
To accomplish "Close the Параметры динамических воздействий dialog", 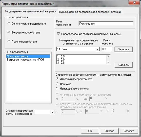I will (134, 3).
